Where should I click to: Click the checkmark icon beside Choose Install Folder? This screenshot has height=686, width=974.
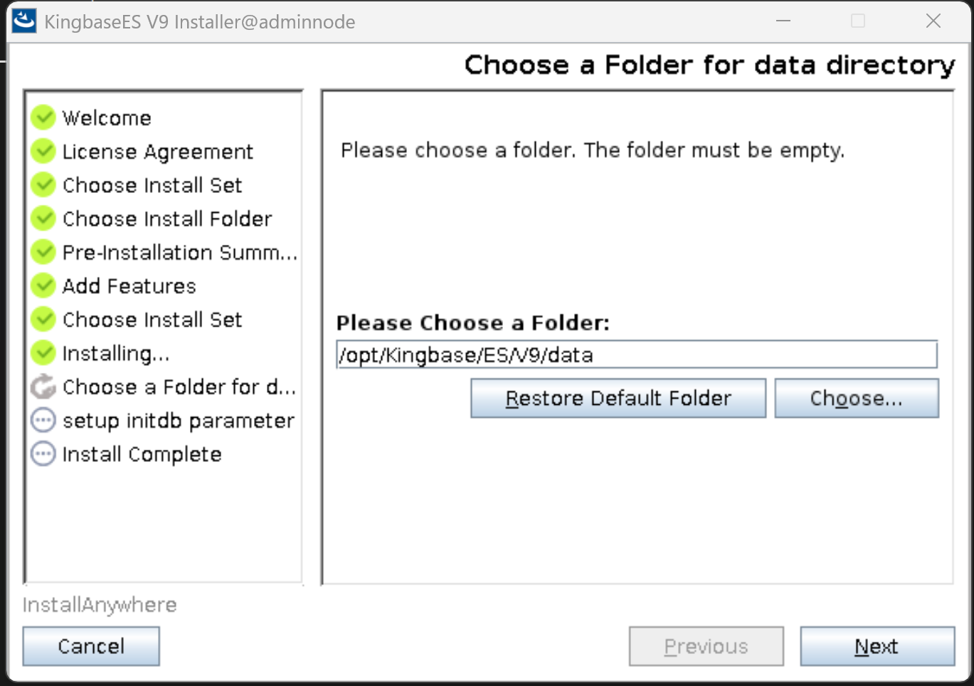[x=43, y=218]
